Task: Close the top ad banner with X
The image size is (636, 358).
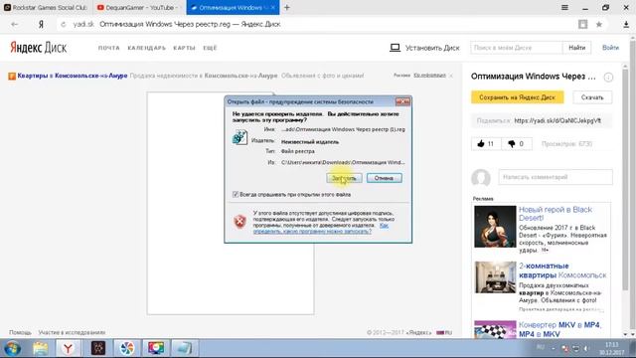Action: (451, 76)
